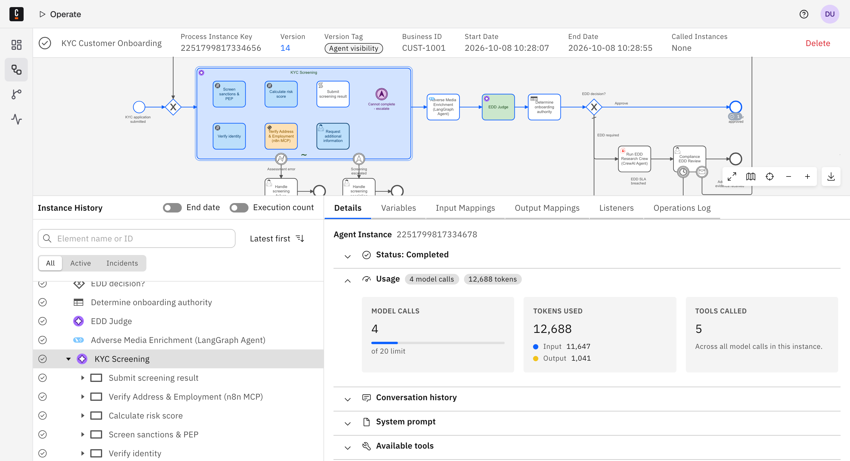Open the Processes sidebar icon
Image resolution: width=850 pixels, height=461 pixels.
tap(17, 70)
